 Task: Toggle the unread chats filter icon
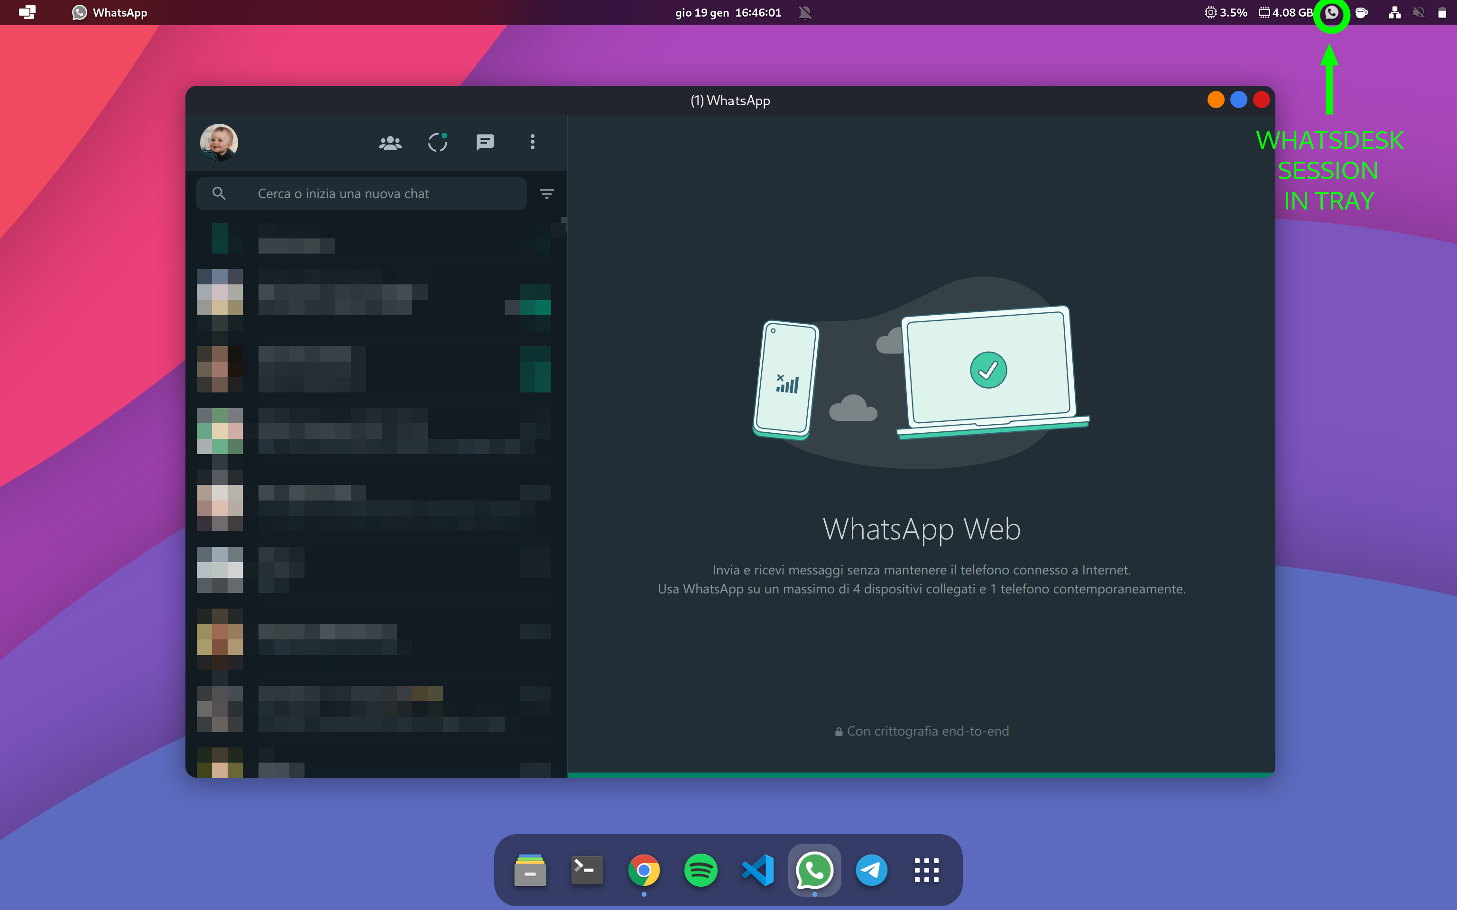click(547, 194)
